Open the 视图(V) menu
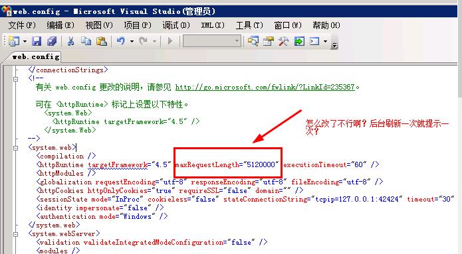The width and height of the screenshot is (462, 254). (x=99, y=25)
